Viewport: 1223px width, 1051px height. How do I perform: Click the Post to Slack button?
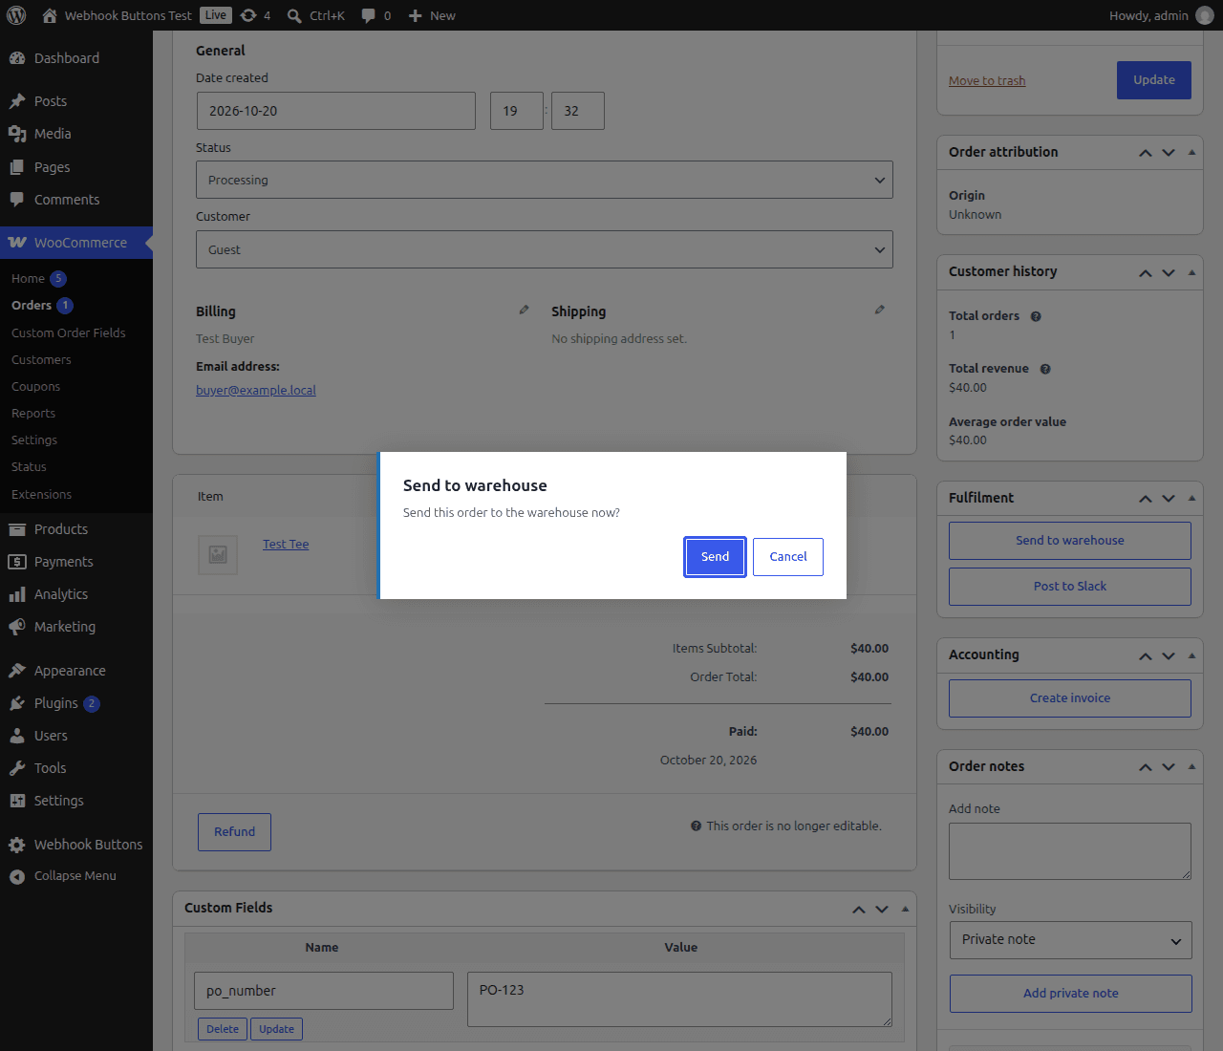coord(1070,587)
